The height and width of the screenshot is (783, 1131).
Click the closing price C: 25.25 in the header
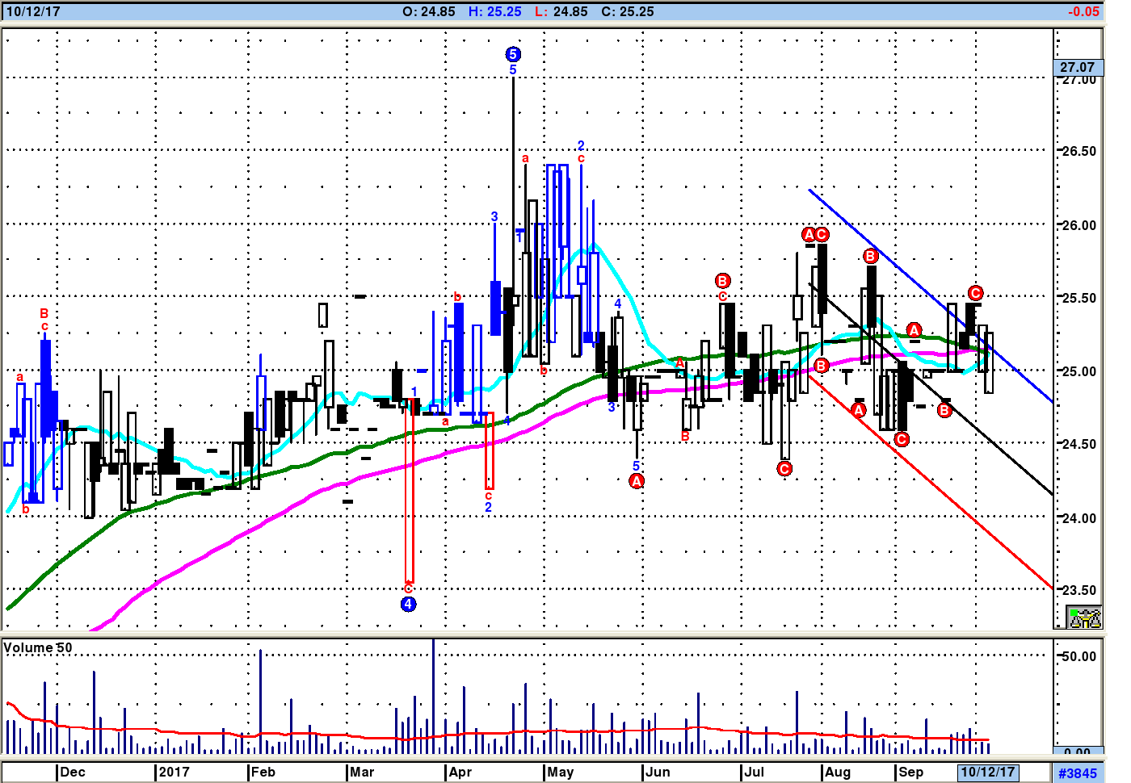[628, 11]
